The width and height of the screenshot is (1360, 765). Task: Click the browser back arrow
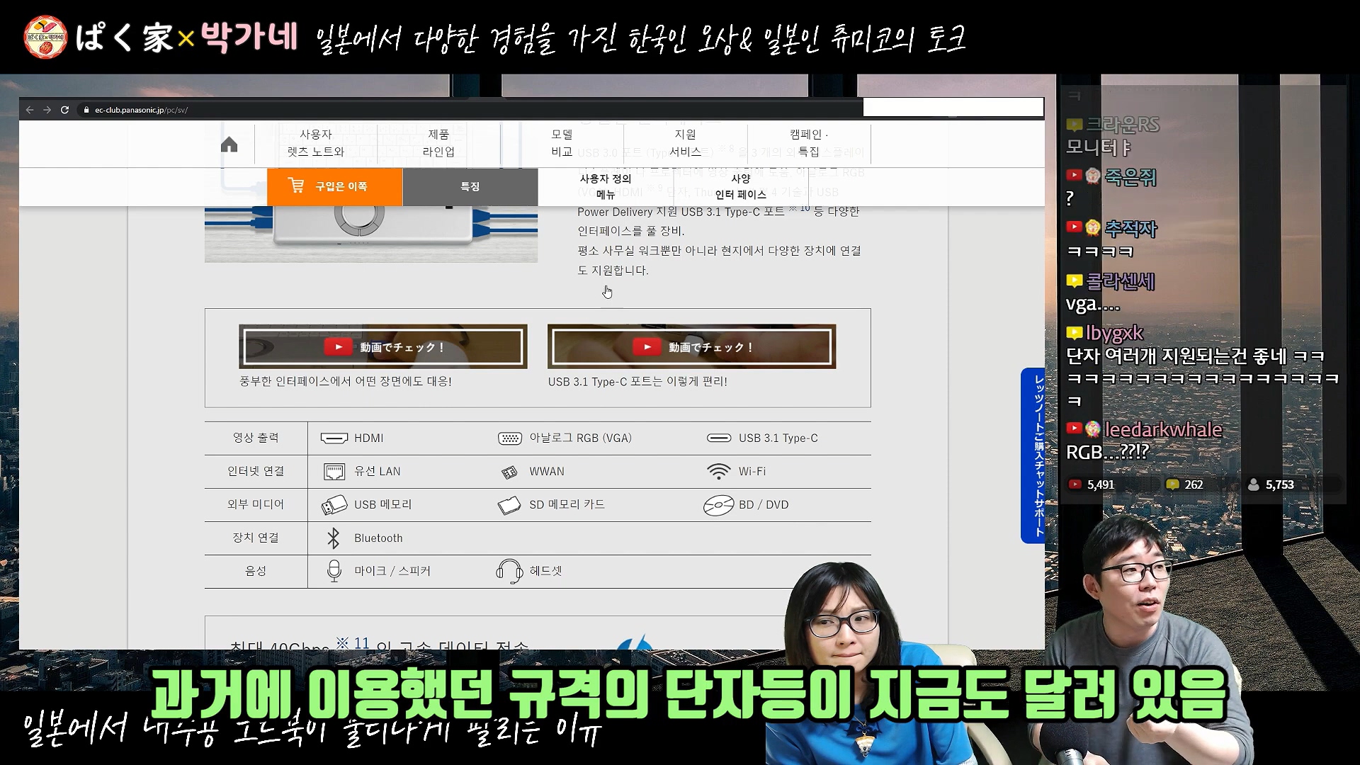coord(30,110)
